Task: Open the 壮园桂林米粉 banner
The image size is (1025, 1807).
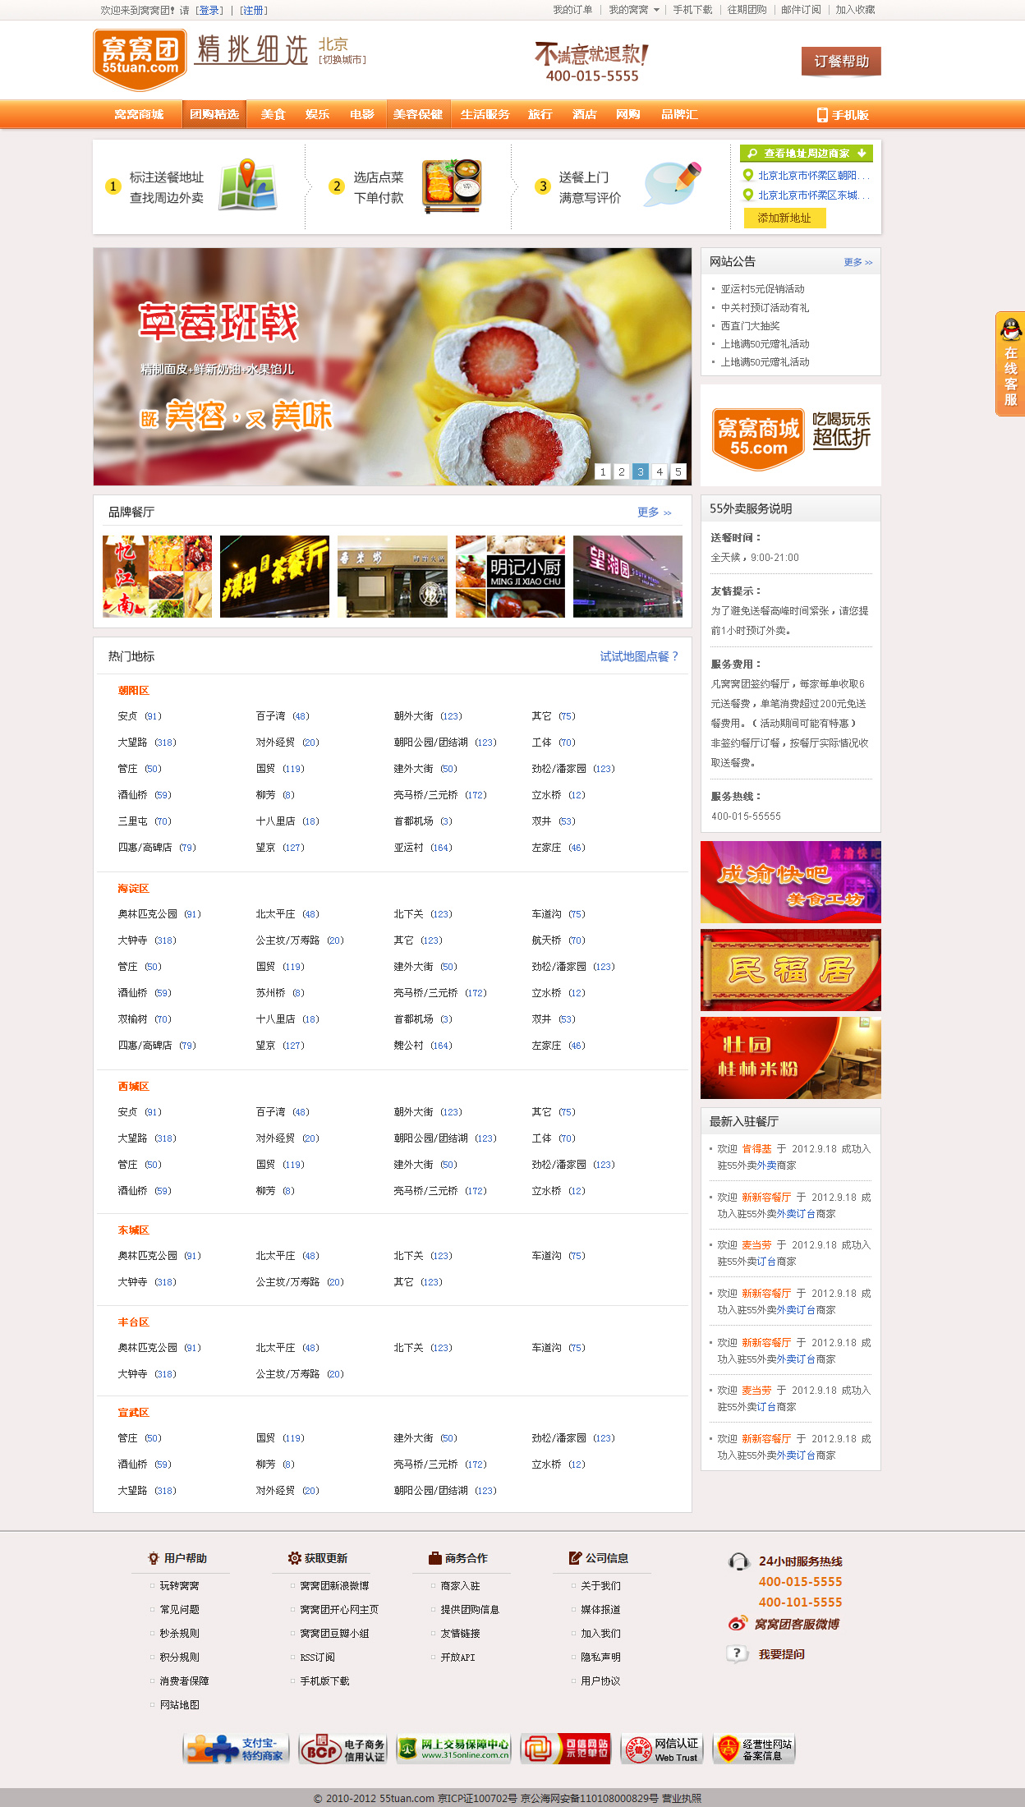Action: pos(791,1058)
